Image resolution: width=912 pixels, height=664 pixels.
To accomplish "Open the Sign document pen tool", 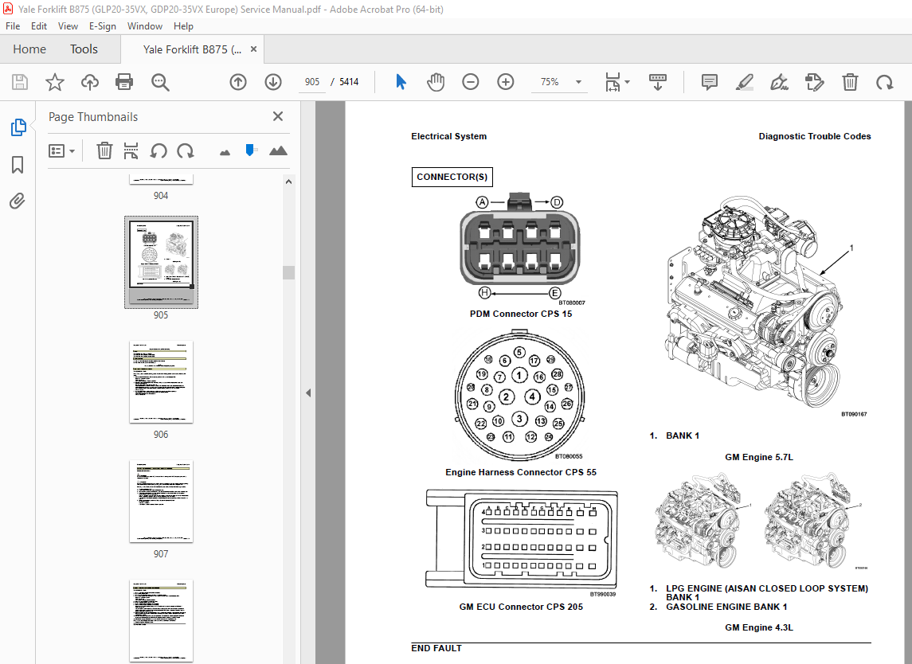I will tap(780, 82).
